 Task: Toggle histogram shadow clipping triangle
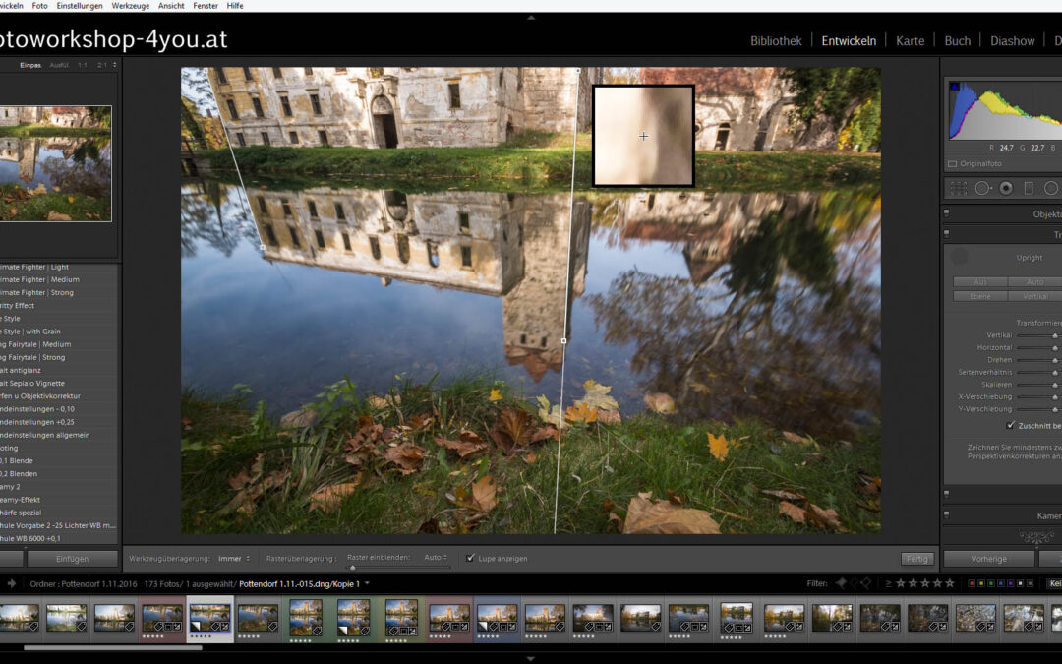click(x=955, y=86)
